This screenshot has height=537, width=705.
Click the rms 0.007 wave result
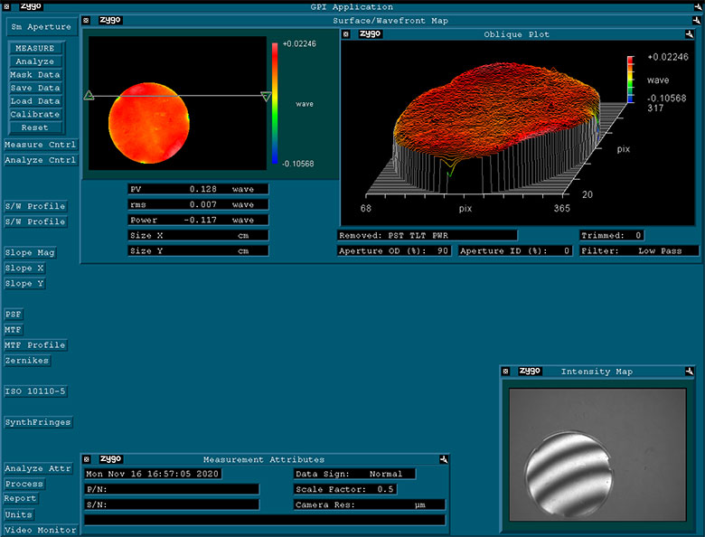[x=198, y=204]
